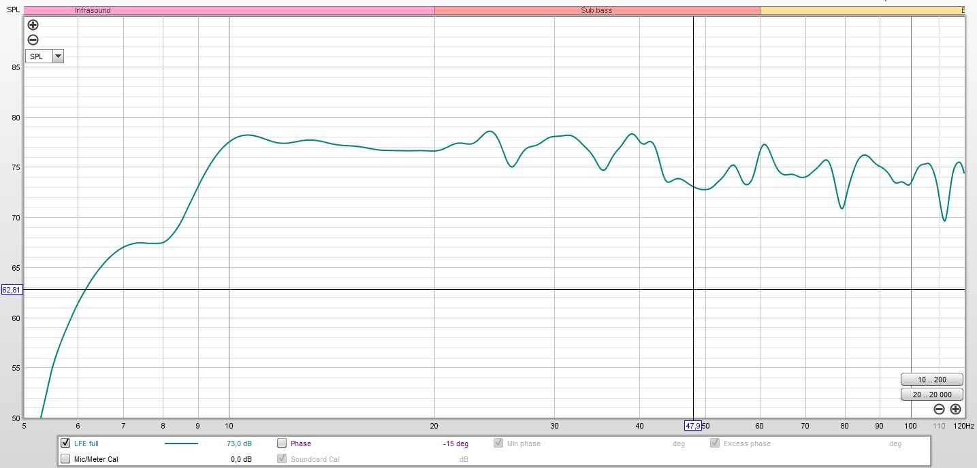Toggle the Excess phase checkbox

point(715,443)
